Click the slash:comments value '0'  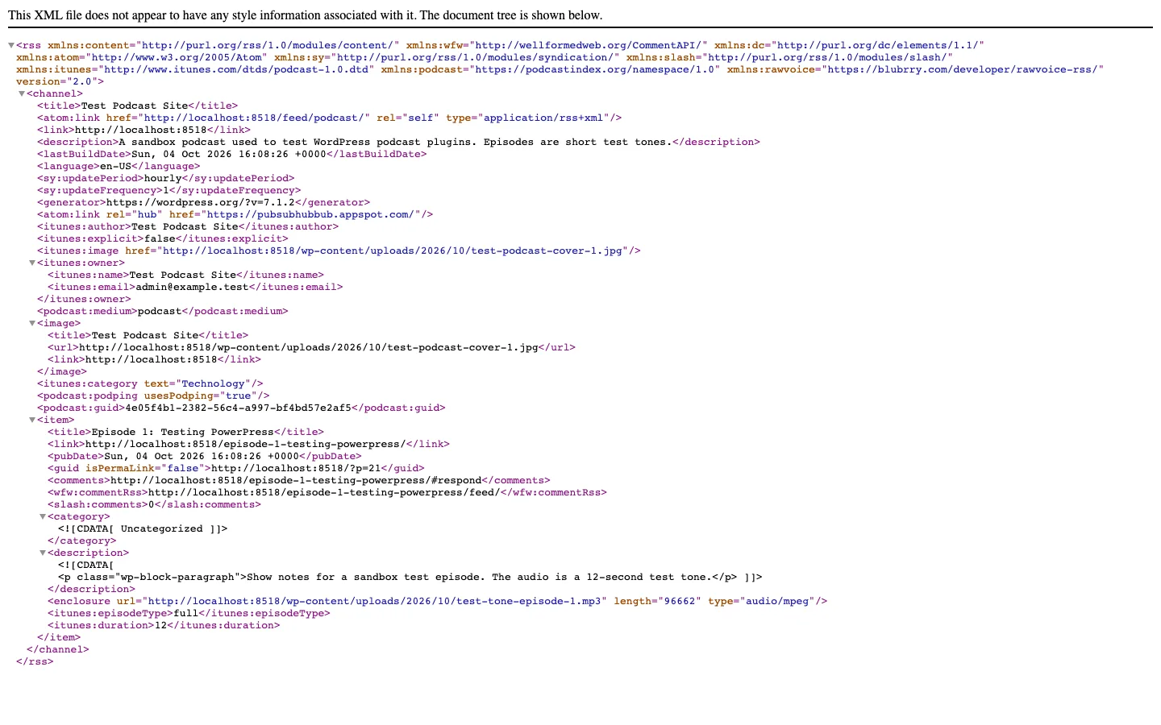152,504
